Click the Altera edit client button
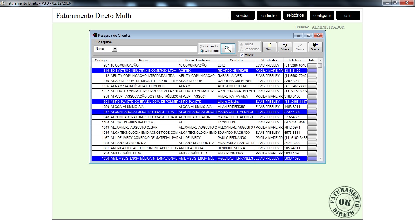The height and width of the screenshot is (221, 415). (285, 47)
